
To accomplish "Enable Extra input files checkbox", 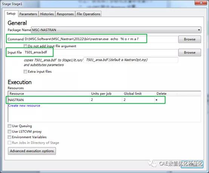I will (x=25, y=72).
